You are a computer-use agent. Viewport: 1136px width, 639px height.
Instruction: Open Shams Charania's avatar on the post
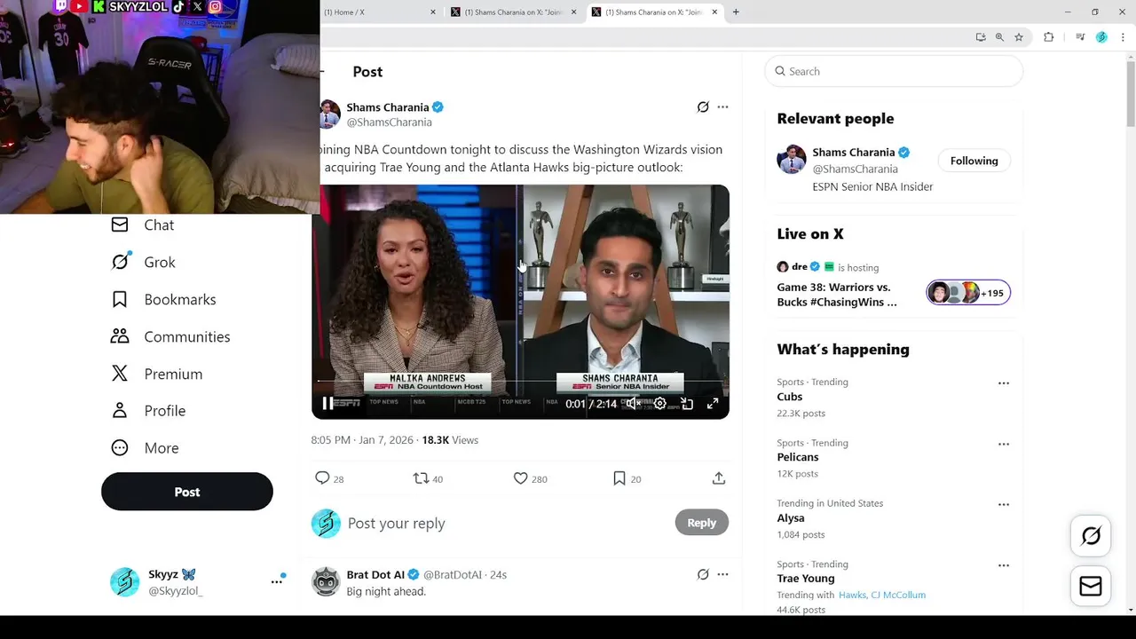[329, 114]
